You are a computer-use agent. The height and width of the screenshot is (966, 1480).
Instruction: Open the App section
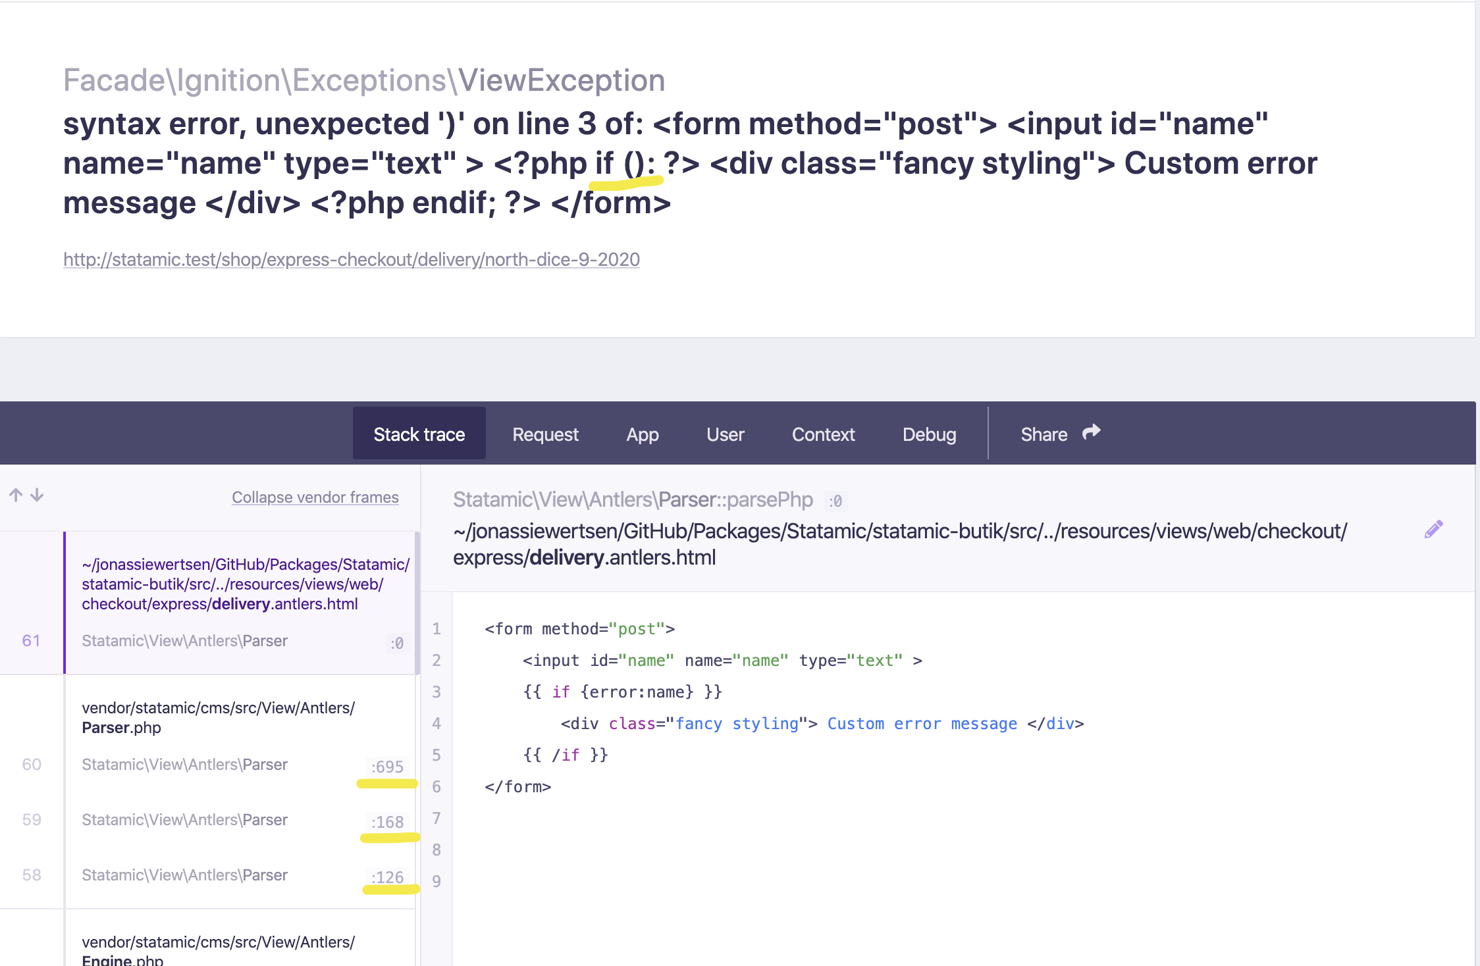[x=642, y=434]
